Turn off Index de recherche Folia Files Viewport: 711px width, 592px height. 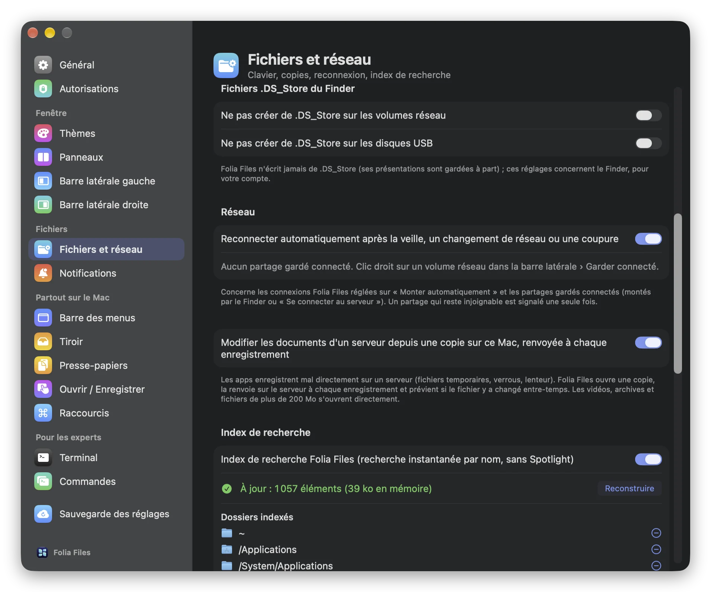648,460
